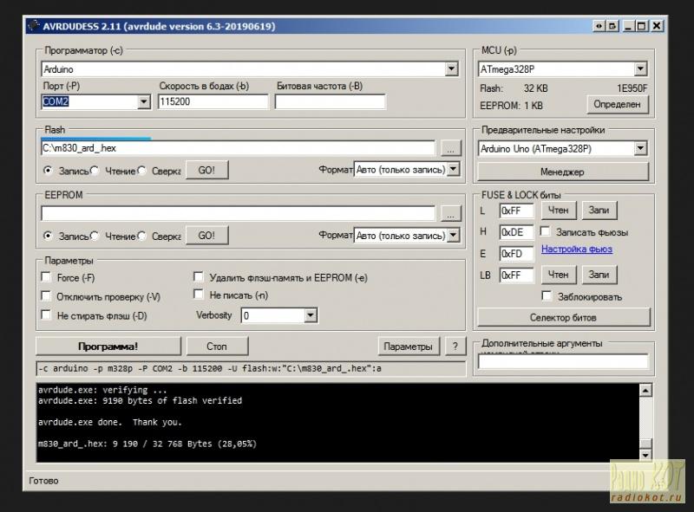Open EEPROM Формат dropdown
Image resolution: width=694 pixels, height=512 pixels.
click(x=453, y=236)
